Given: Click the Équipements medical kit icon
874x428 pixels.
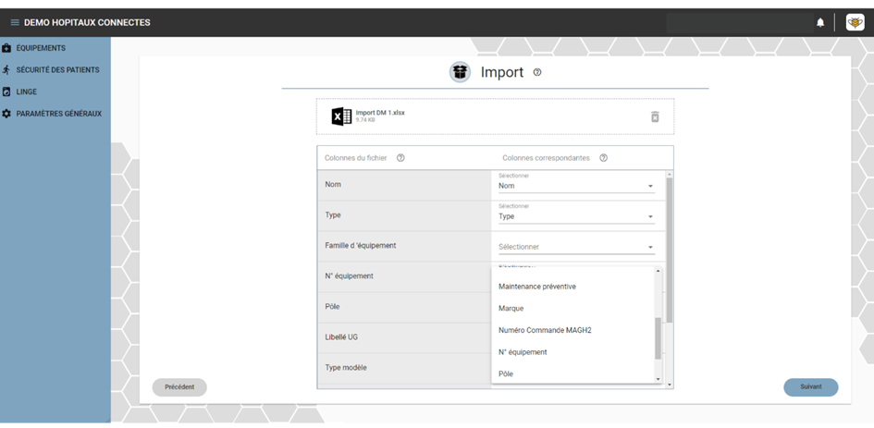Looking at the screenshot, I should [x=6, y=48].
